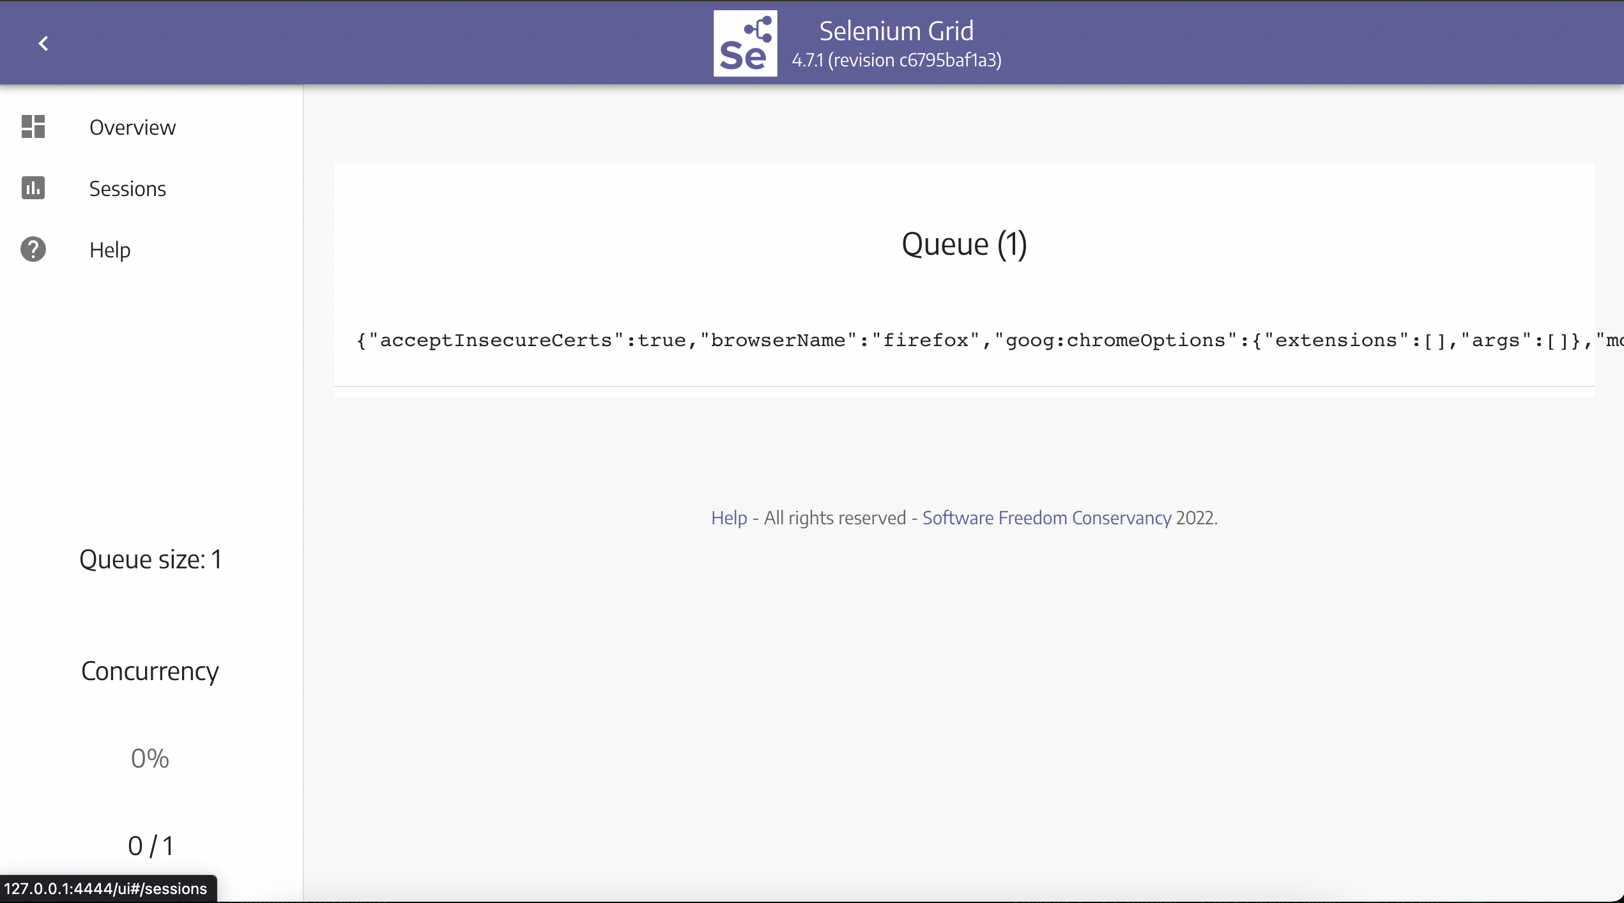
Task: Open the Software Freedom Conservancy link
Action: tap(1046, 517)
